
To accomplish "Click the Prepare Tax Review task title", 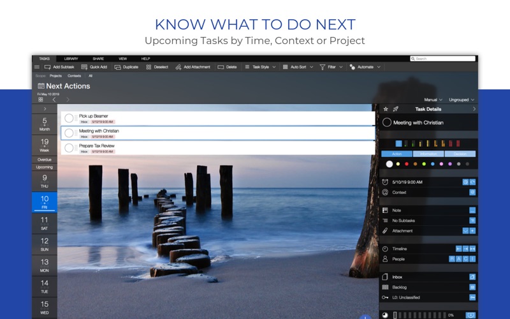I will [97, 146].
